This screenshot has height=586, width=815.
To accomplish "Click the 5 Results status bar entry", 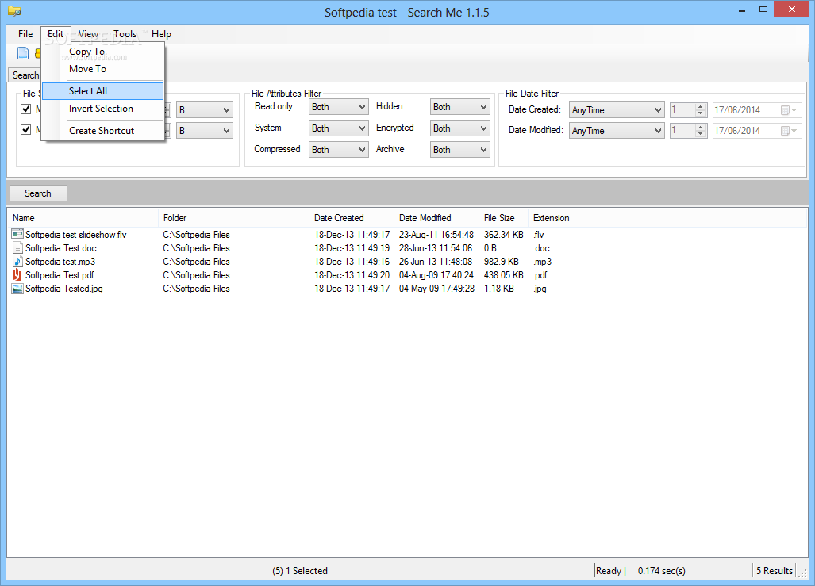I will [775, 570].
